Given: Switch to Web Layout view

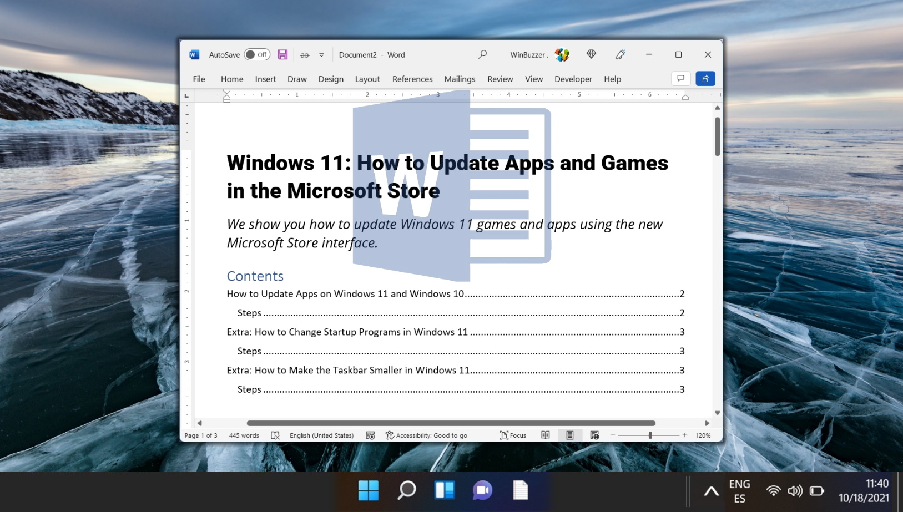Looking at the screenshot, I should tap(594, 435).
